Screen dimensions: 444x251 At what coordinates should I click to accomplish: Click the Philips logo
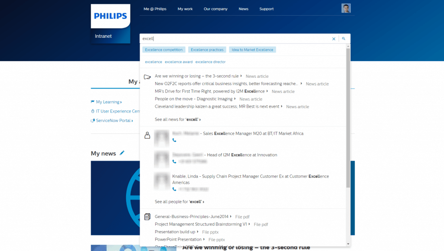tap(110, 16)
